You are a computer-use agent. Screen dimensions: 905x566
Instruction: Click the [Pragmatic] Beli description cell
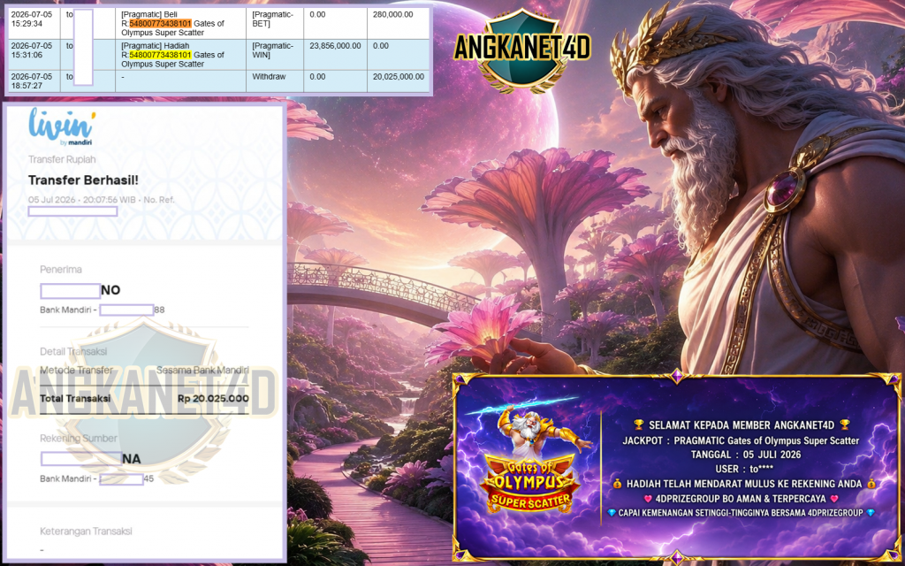pyautogui.click(x=180, y=24)
